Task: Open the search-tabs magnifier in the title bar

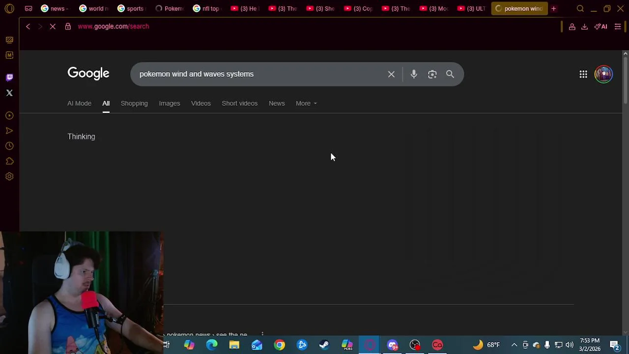Action: (580, 8)
